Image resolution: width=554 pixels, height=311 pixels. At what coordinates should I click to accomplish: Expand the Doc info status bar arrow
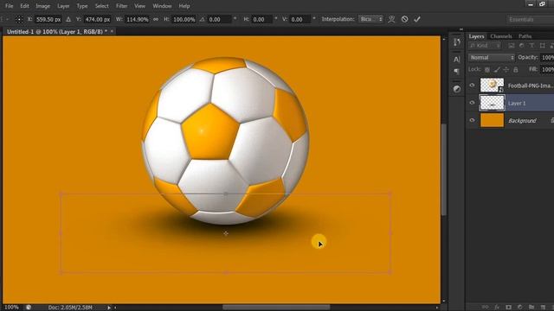pyautogui.click(x=109, y=308)
